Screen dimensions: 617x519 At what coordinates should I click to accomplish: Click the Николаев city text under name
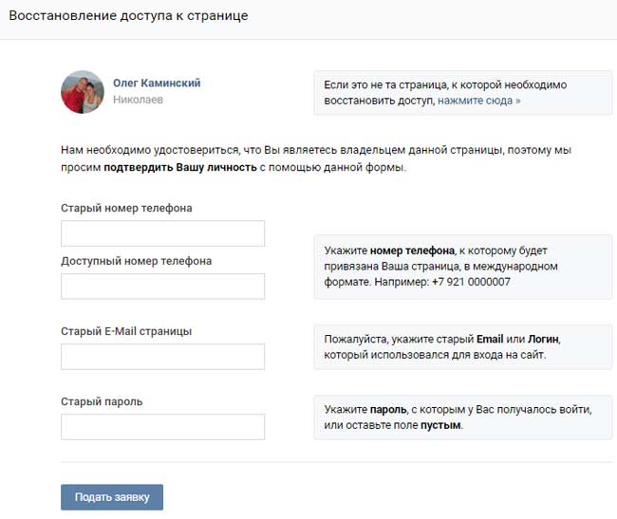click(x=139, y=99)
